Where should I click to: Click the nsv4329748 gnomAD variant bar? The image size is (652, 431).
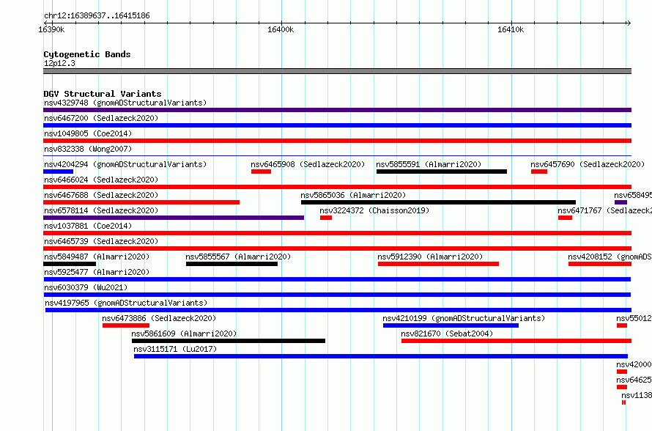click(x=337, y=110)
